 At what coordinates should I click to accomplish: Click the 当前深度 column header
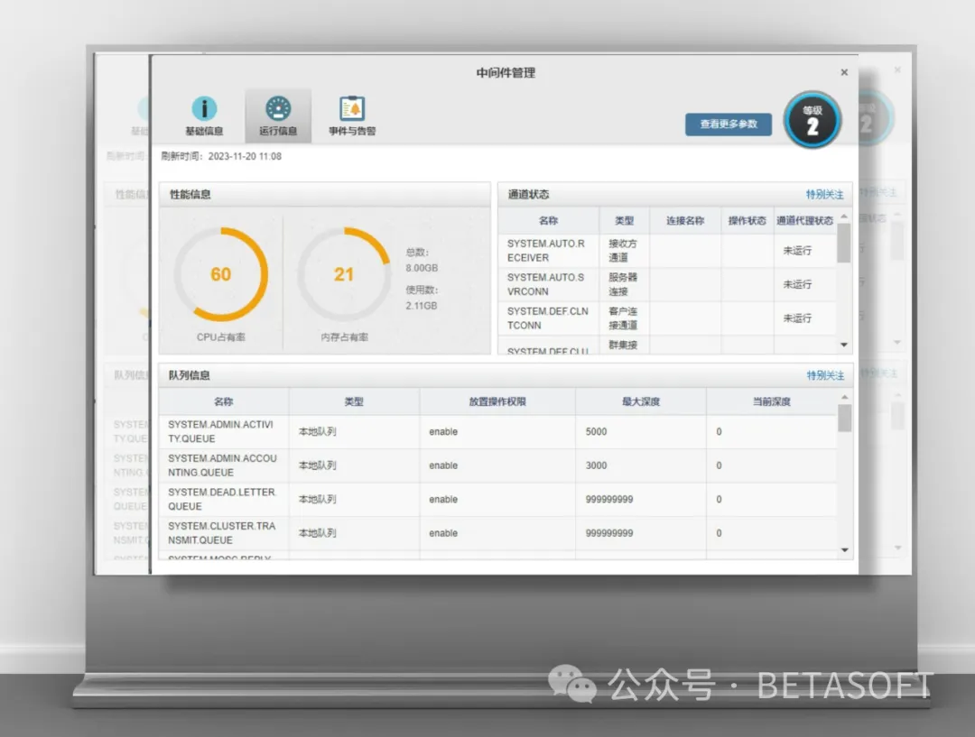click(x=772, y=401)
